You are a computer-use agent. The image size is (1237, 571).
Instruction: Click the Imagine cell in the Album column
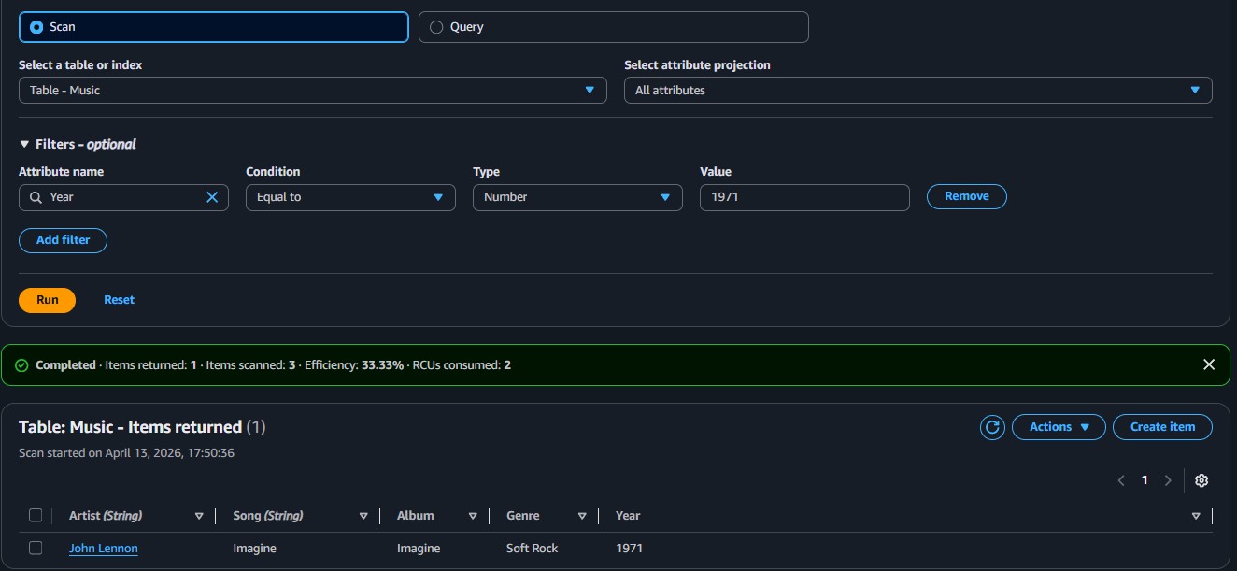tap(419, 549)
